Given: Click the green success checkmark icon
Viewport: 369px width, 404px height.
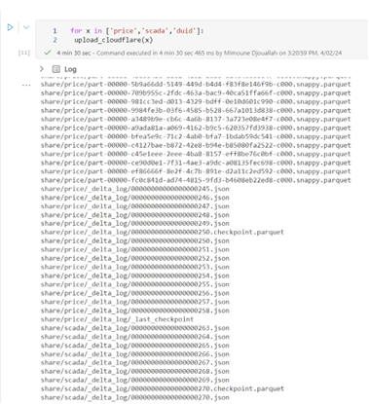Looking at the screenshot, I should pos(48,53).
